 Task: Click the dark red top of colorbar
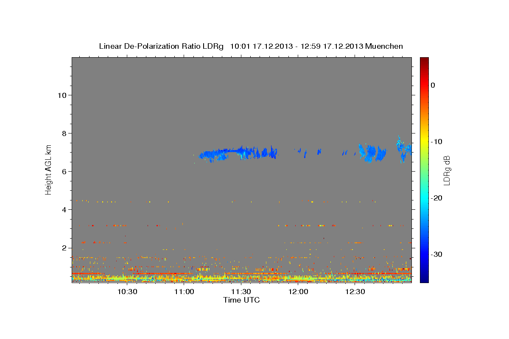(x=424, y=60)
